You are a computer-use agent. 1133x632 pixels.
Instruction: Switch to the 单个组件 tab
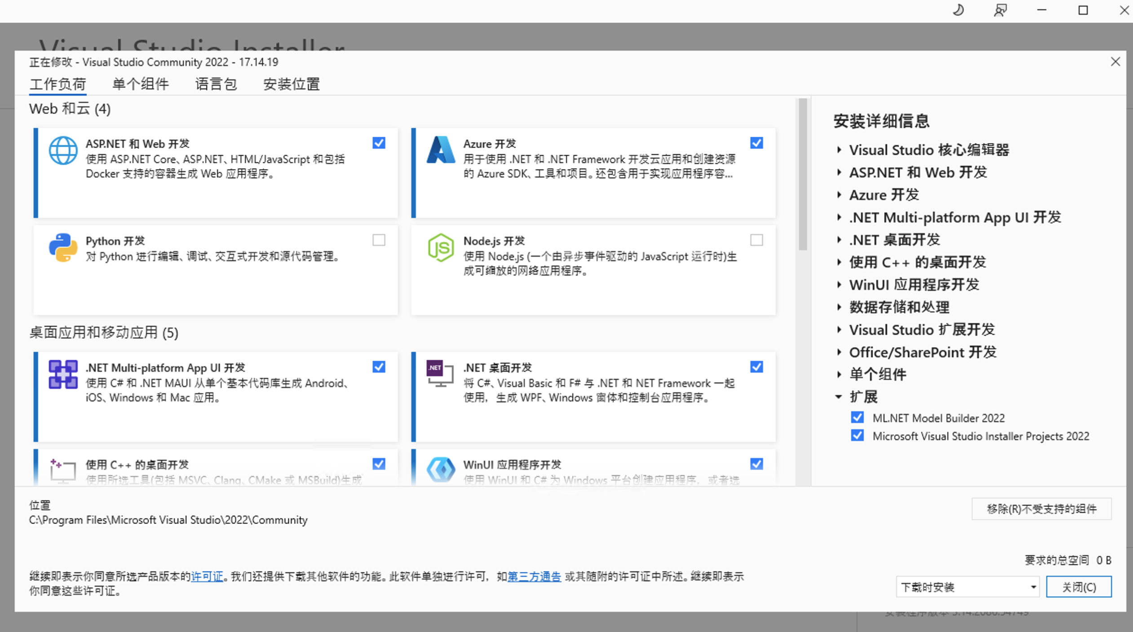point(140,84)
